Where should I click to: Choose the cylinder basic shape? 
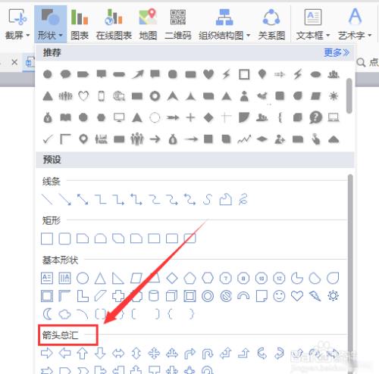pyautogui.click(x=154, y=296)
